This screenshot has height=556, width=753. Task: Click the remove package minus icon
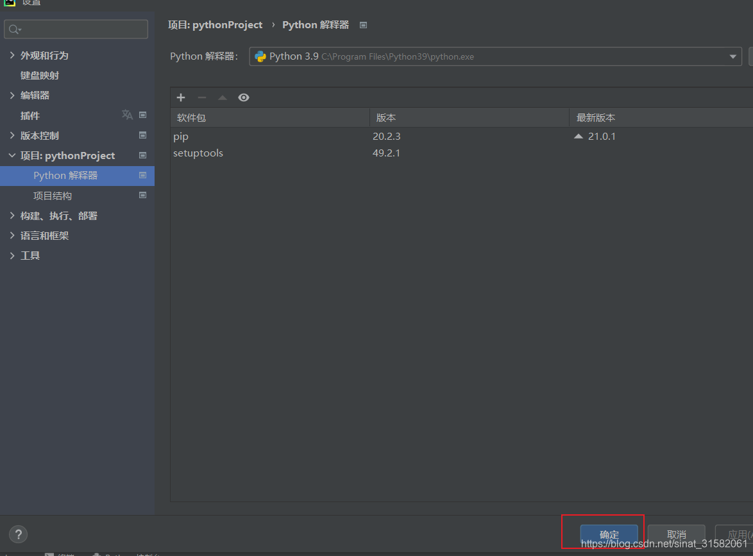(201, 97)
